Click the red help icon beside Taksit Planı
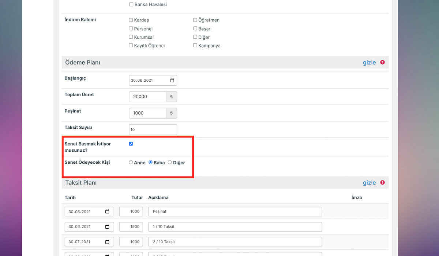 (x=382, y=183)
